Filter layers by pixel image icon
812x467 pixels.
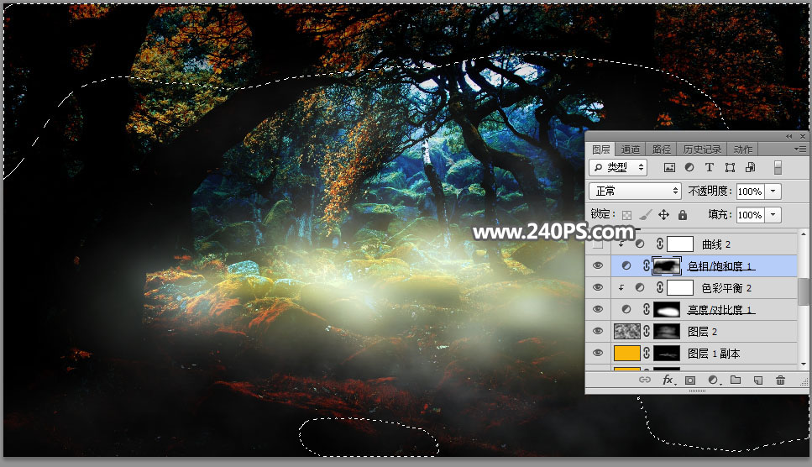669,167
